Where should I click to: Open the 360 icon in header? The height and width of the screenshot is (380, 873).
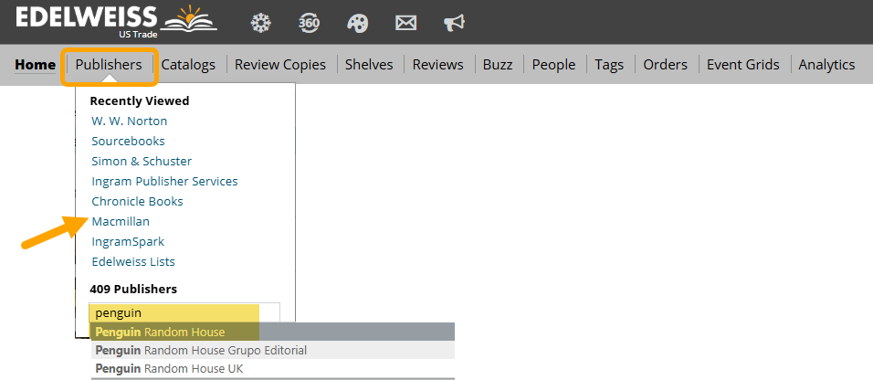pos(310,23)
